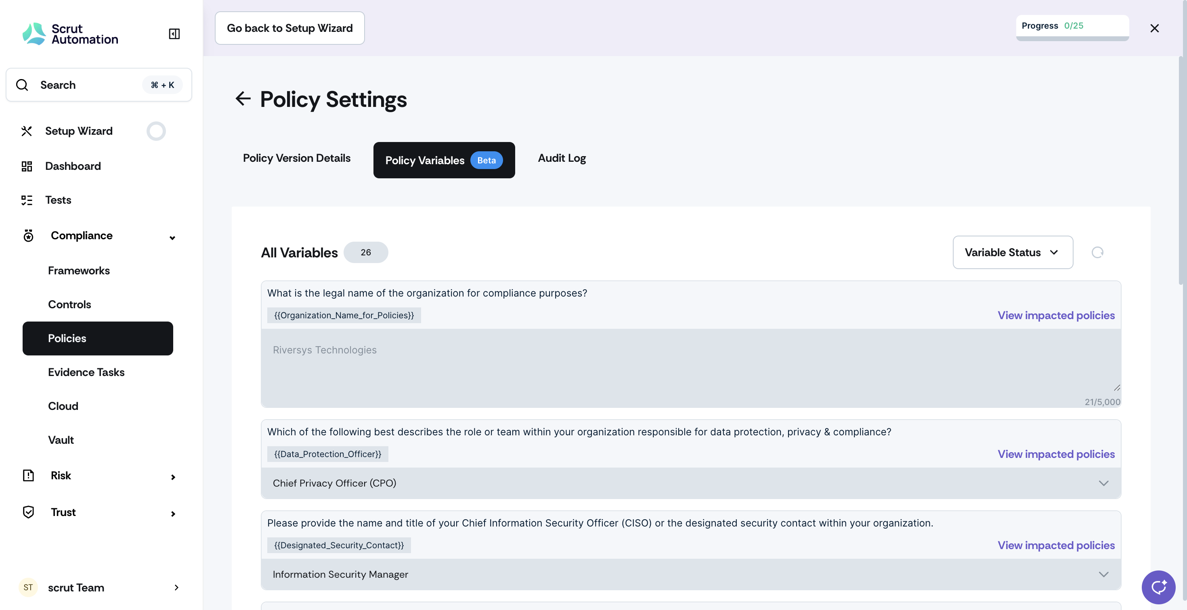The image size is (1187, 610).
Task: Click the Risk document icon
Action: (29, 476)
